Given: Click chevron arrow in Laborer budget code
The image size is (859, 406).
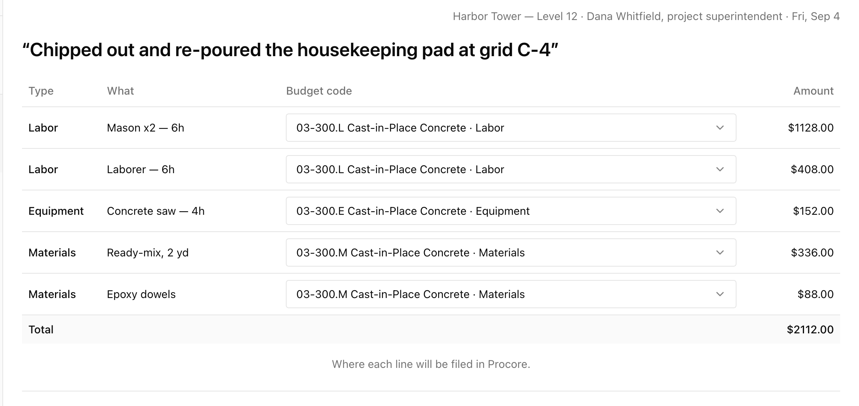Looking at the screenshot, I should click(720, 169).
